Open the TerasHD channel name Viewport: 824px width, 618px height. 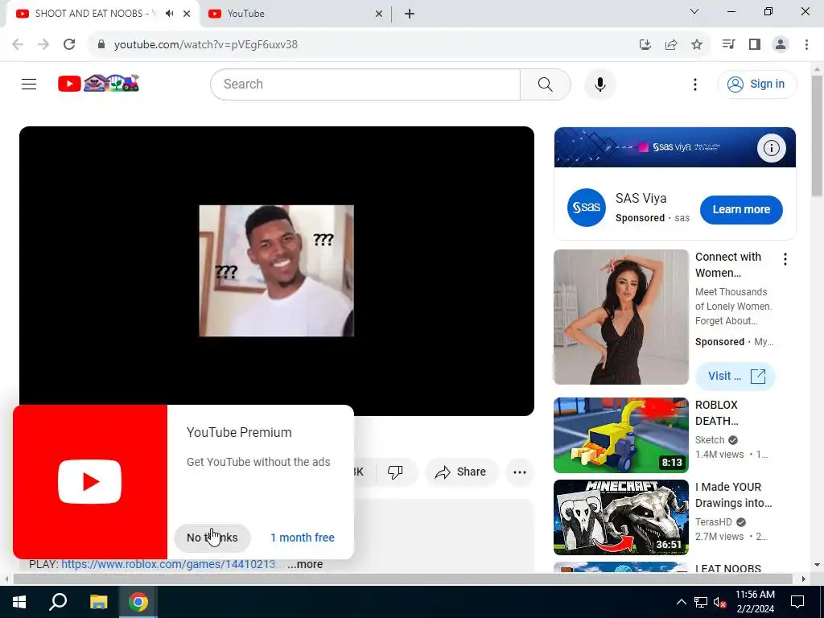pyautogui.click(x=713, y=521)
